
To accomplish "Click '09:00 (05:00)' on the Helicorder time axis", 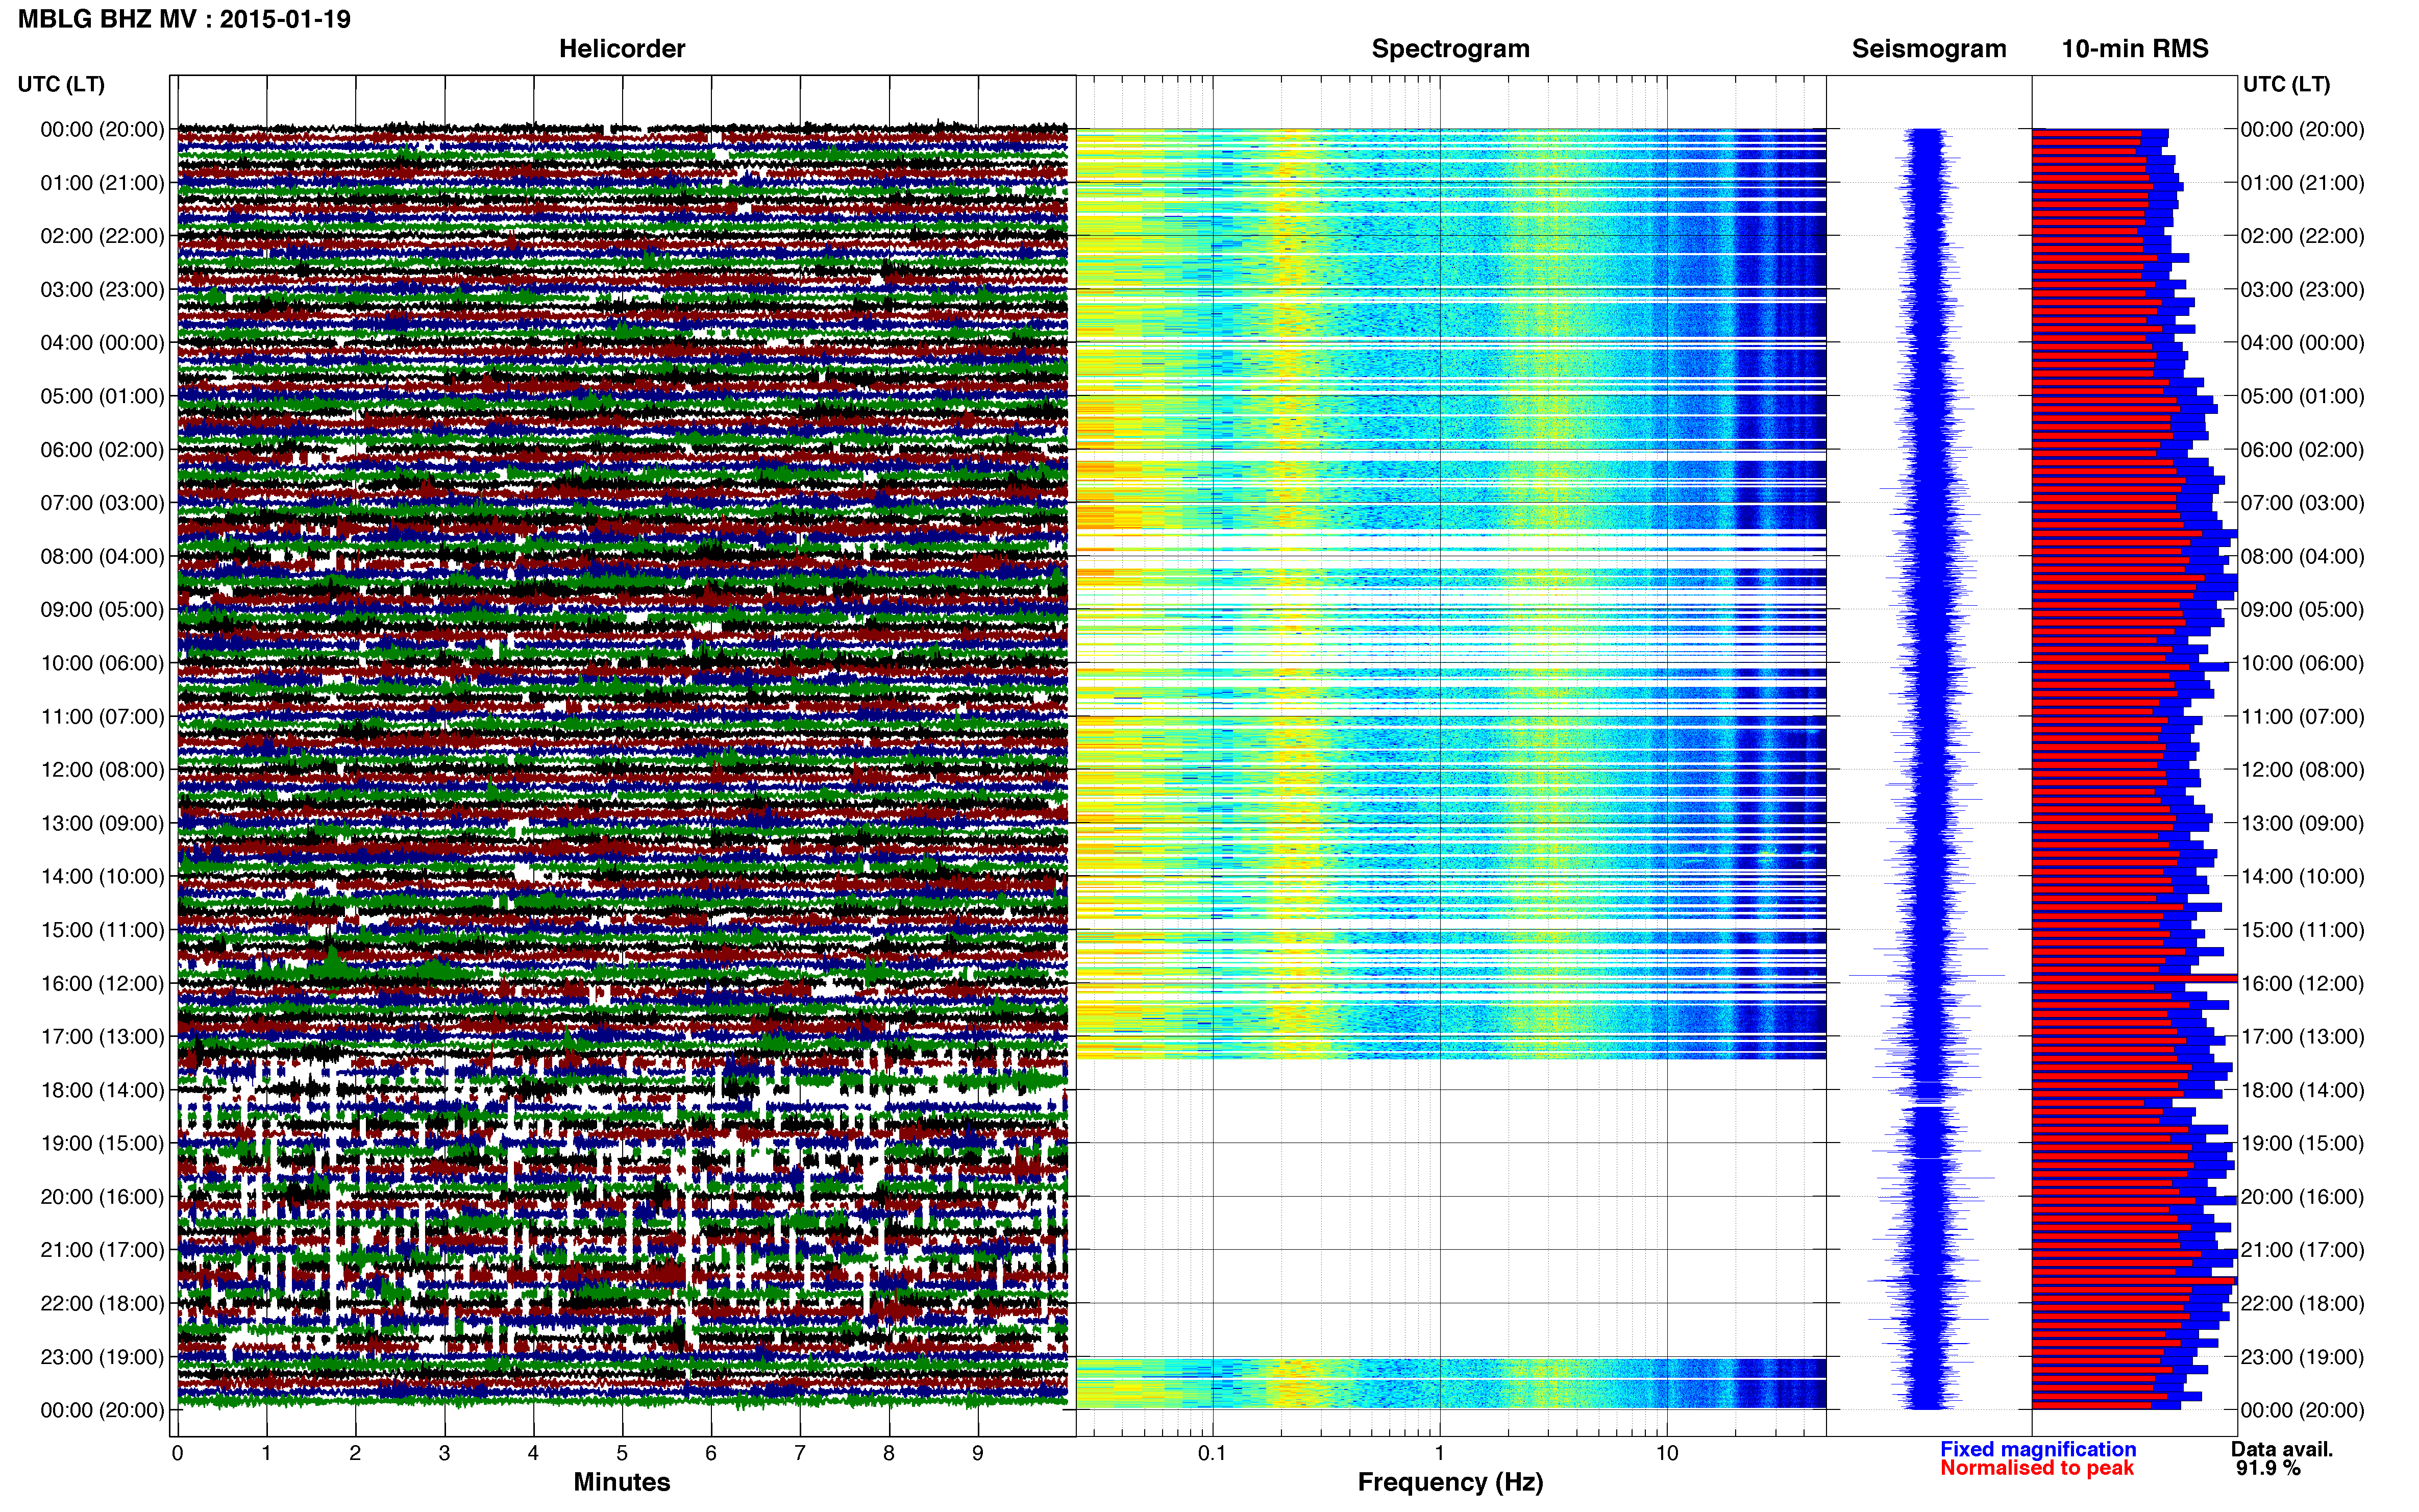I will (102, 610).
